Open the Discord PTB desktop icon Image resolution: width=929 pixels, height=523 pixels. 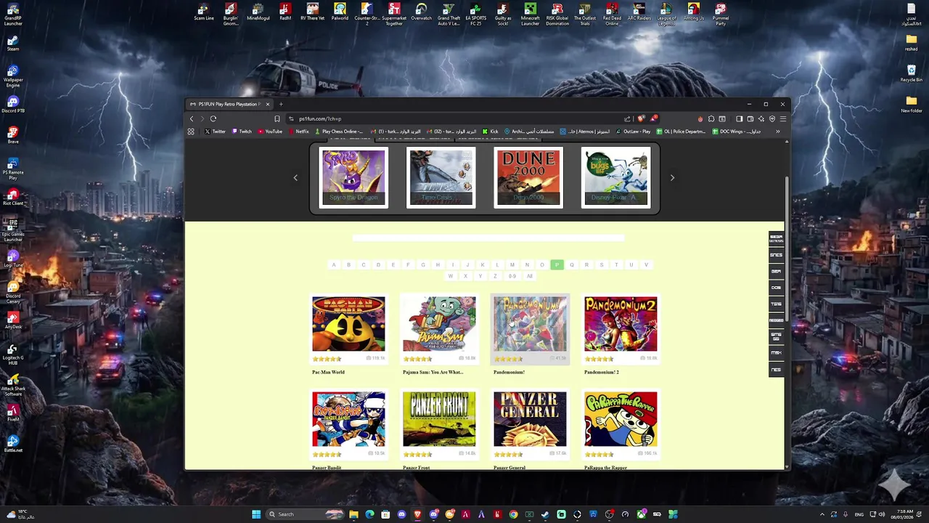13,105
